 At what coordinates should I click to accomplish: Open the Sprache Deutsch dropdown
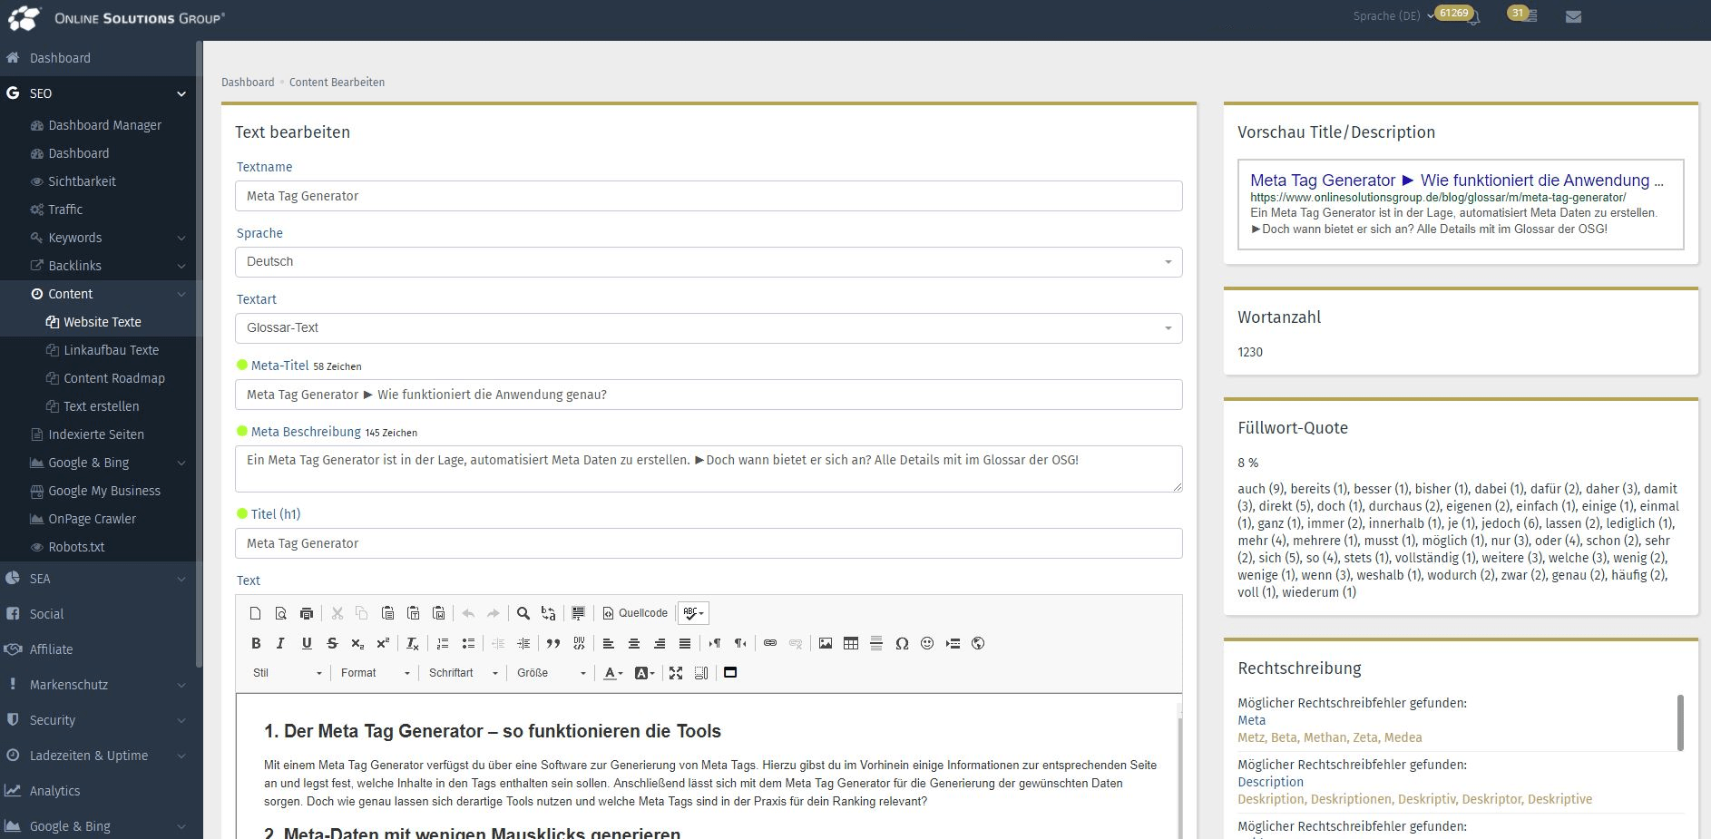(709, 262)
